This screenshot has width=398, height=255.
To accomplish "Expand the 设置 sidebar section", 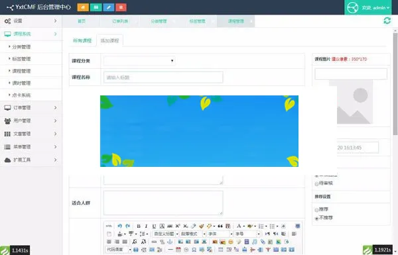I will [x=31, y=21].
